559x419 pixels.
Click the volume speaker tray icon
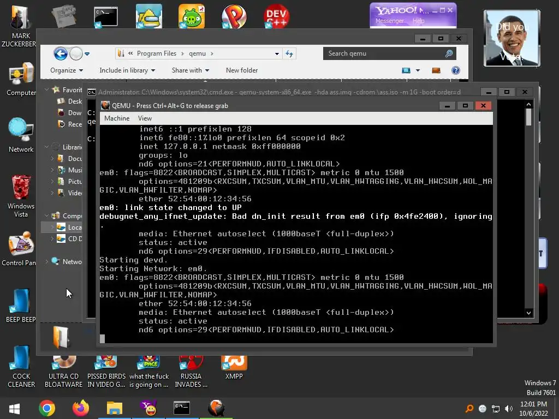(509, 409)
